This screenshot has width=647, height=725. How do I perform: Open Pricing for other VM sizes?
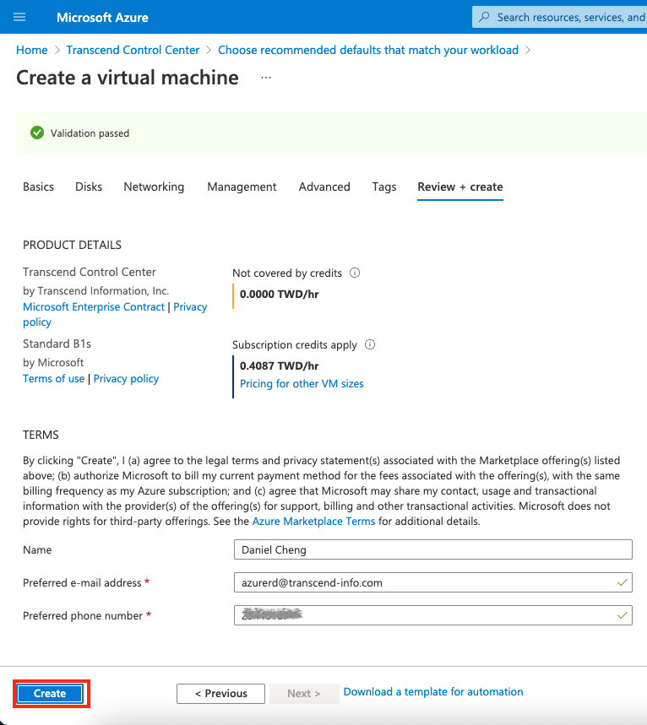302,384
